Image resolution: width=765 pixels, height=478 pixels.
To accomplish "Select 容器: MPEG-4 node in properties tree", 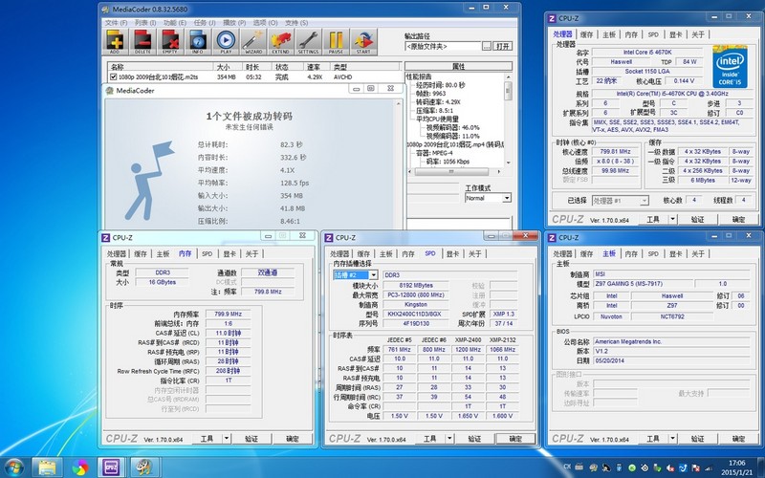I will click(x=435, y=153).
